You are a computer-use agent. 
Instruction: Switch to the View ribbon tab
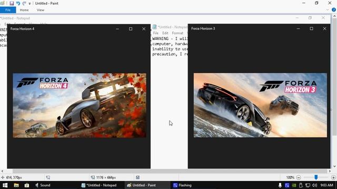41,10
